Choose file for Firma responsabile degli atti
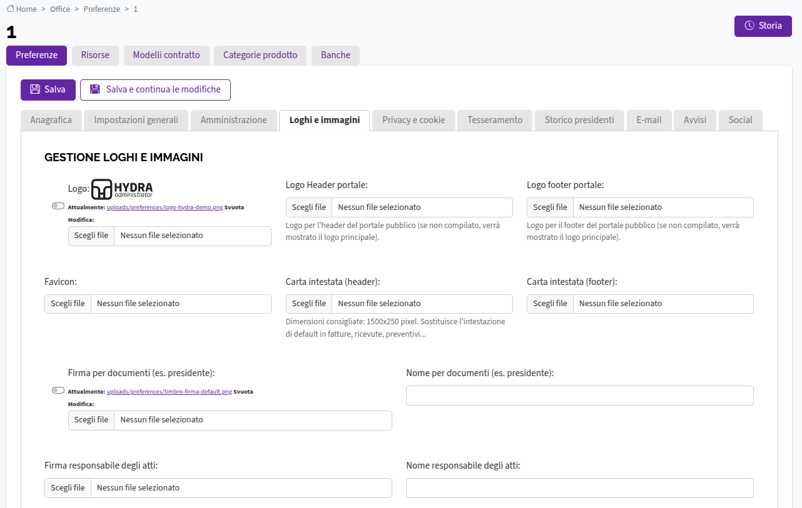 pyautogui.click(x=218, y=488)
